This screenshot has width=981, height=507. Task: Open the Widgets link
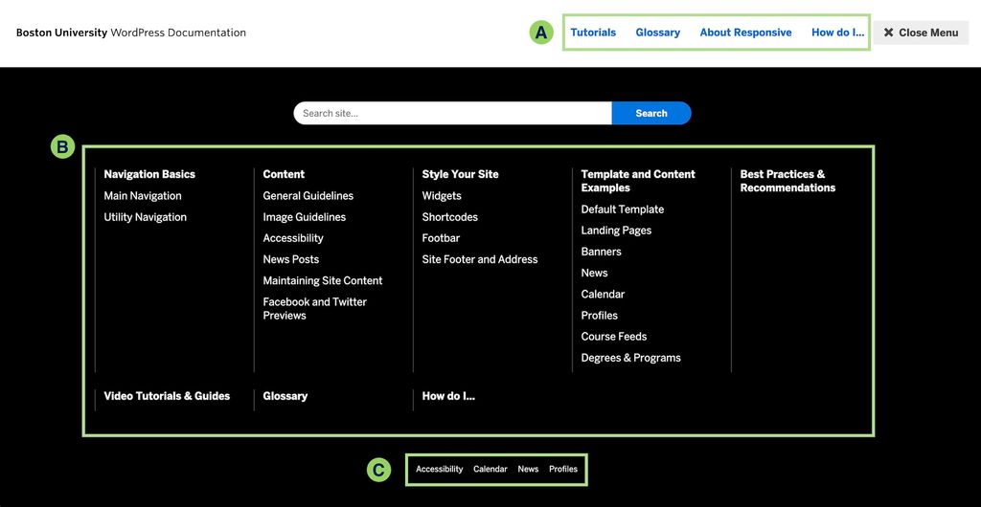[x=442, y=195]
